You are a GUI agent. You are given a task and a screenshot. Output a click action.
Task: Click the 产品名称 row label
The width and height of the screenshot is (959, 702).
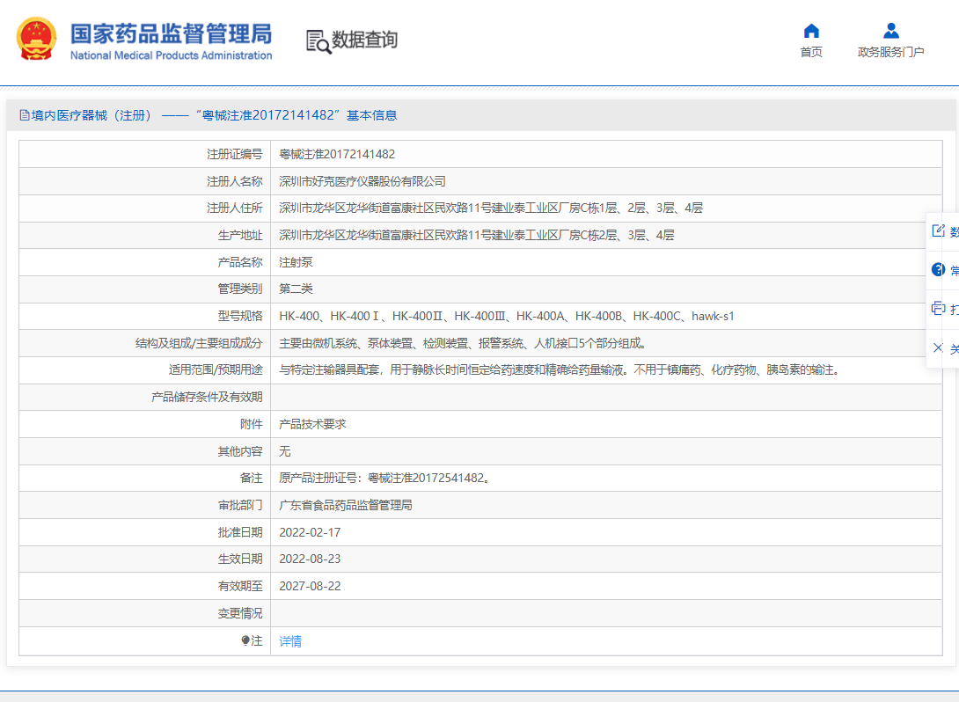[x=239, y=262]
